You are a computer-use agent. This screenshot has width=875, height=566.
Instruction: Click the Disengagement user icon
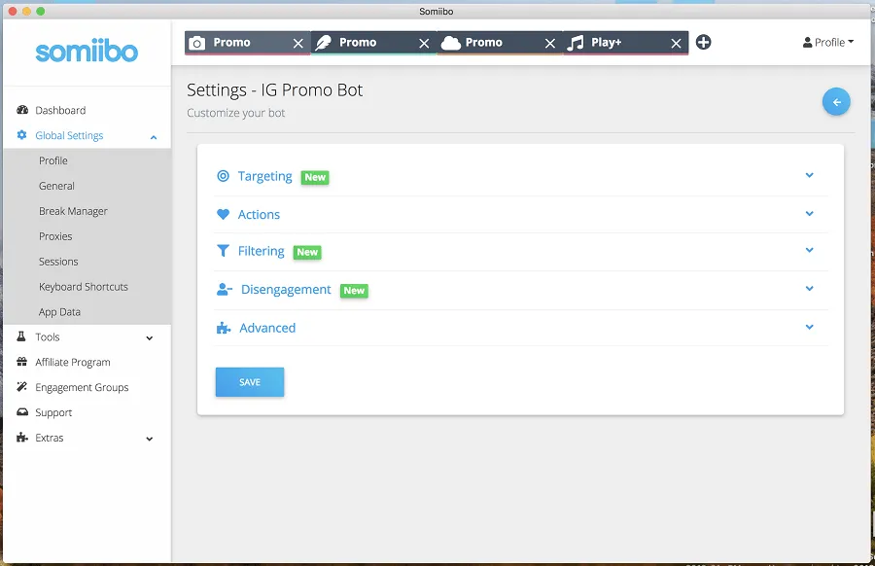[x=223, y=289]
